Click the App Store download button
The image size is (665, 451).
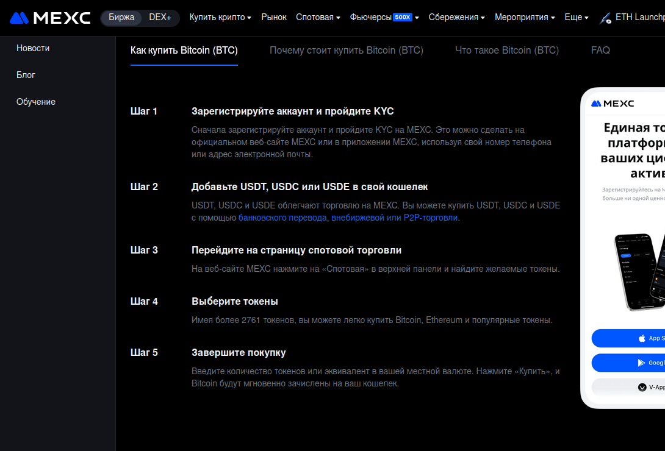coord(628,338)
